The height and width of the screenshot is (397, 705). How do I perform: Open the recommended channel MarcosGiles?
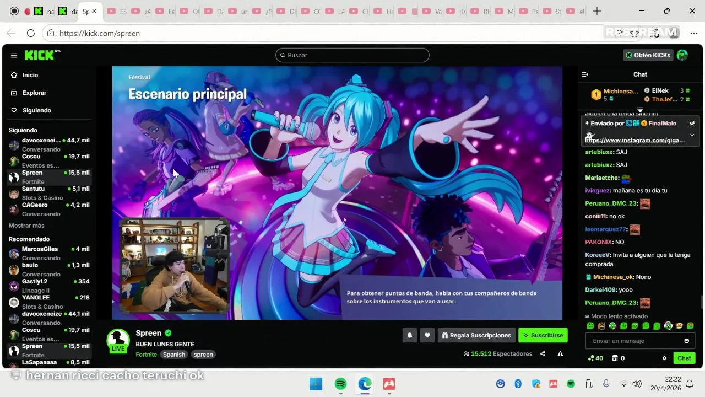(x=49, y=253)
